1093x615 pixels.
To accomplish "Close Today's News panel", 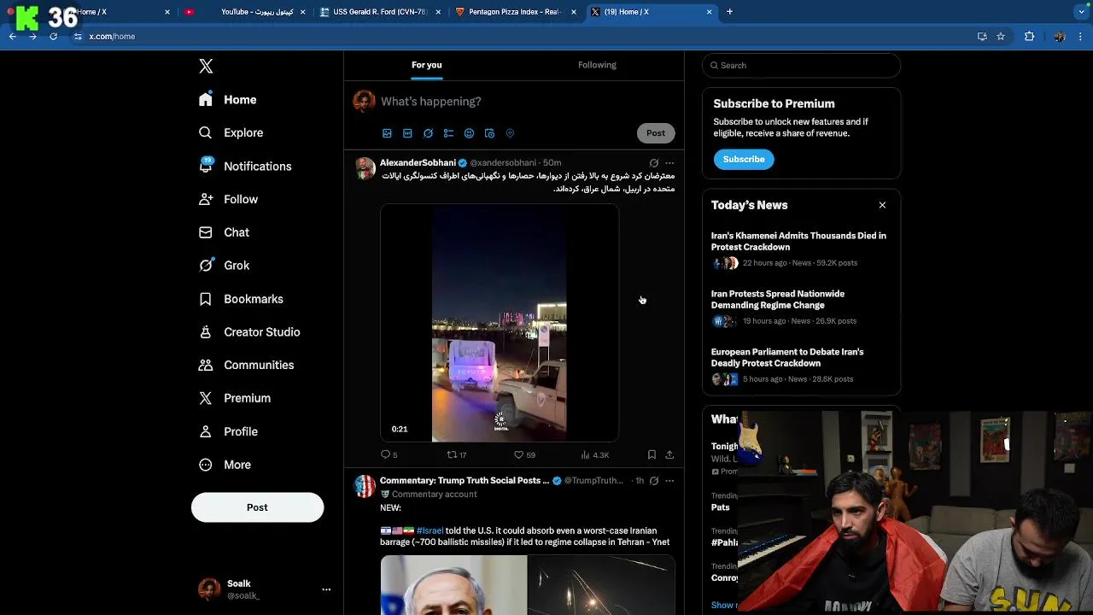I will (882, 205).
